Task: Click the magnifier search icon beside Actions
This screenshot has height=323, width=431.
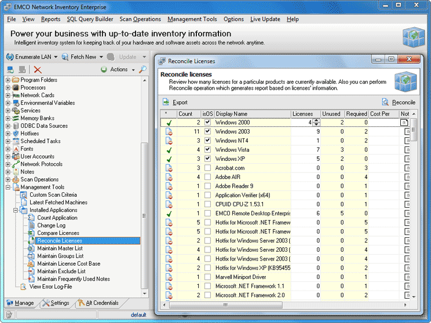Action: click(x=143, y=69)
